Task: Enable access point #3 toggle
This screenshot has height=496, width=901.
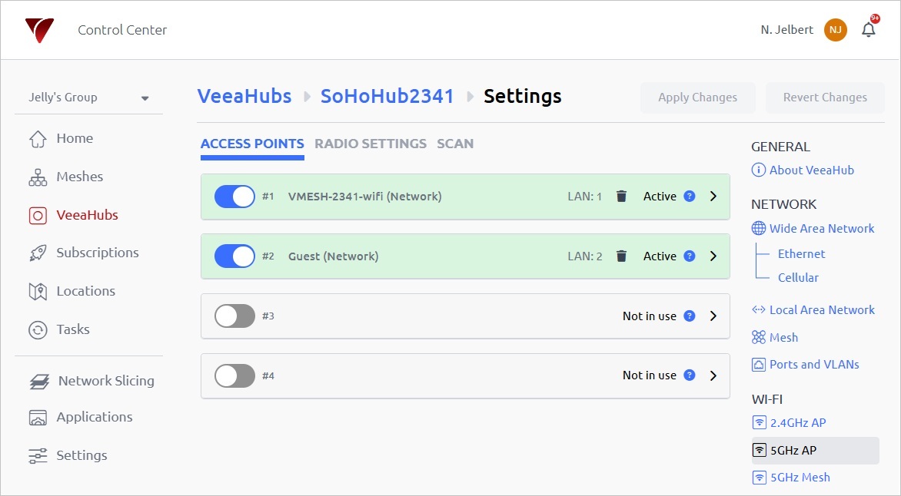Action: pyautogui.click(x=234, y=316)
